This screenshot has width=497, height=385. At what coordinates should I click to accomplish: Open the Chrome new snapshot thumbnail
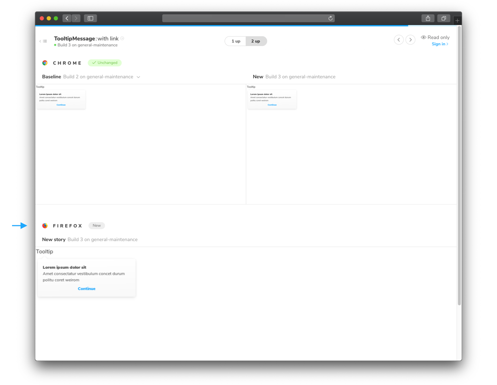(272, 99)
